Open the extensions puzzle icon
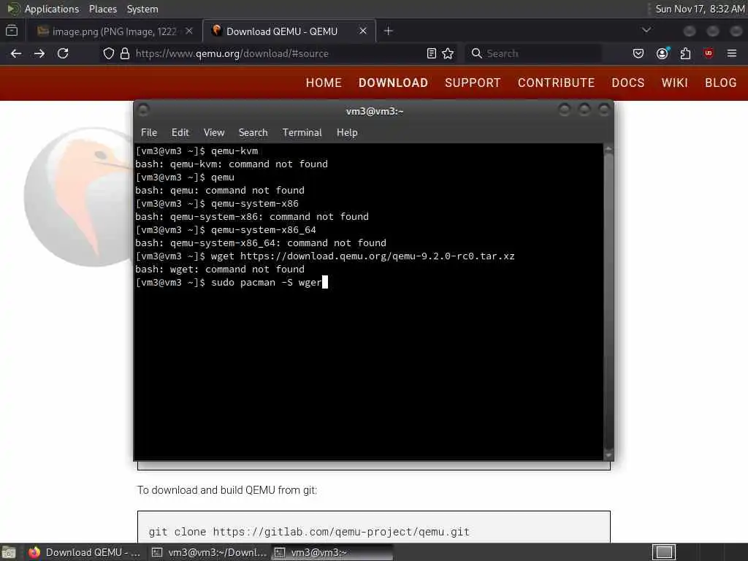This screenshot has width=748, height=561. [685, 53]
